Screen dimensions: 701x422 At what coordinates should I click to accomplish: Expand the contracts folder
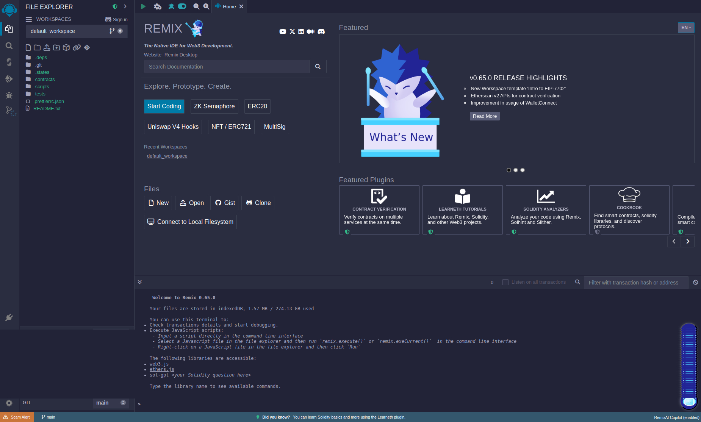(x=44, y=80)
